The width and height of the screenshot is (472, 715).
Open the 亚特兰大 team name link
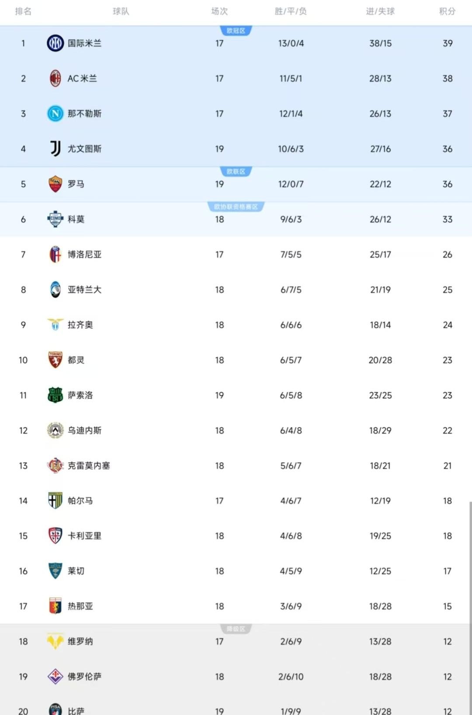click(84, 289)
